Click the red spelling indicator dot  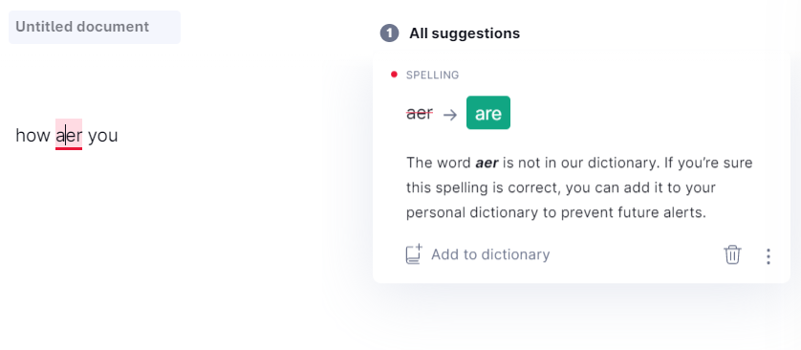coord(394,75)
